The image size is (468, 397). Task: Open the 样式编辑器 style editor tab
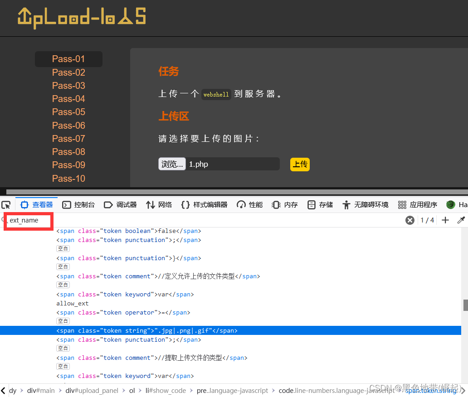pyautogui.click(x=205, y=205)
